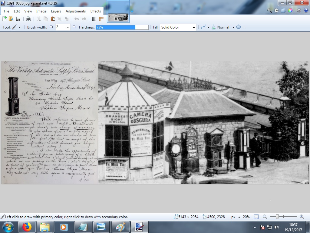The image size is (310, 233).
Task: Paste using the clipboard icon
Action: 53,19
